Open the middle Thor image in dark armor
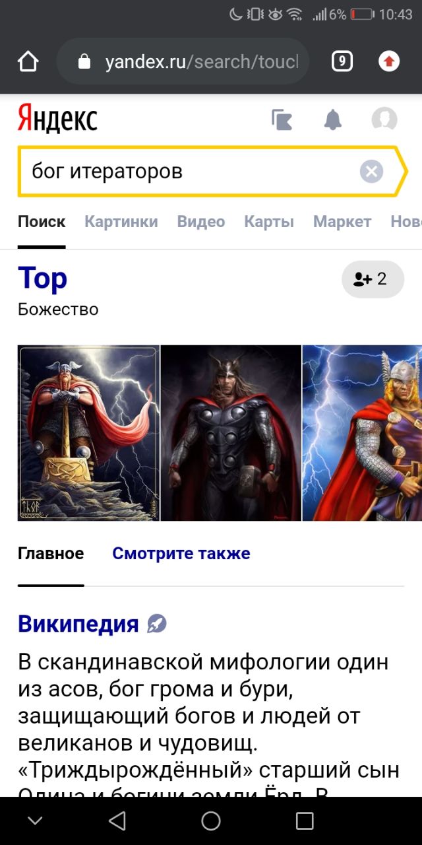The image size is (422, 845). point(231,433)
